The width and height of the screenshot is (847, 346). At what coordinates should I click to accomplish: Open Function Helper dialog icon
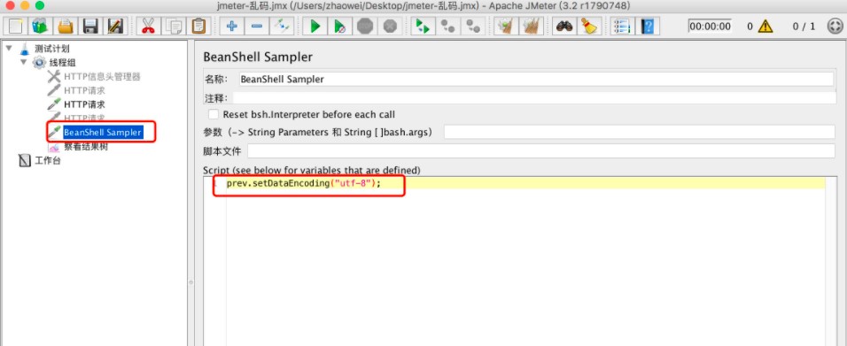[x=622, y=26]
